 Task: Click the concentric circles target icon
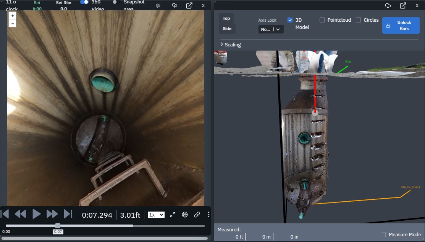(x=185, y=215)
